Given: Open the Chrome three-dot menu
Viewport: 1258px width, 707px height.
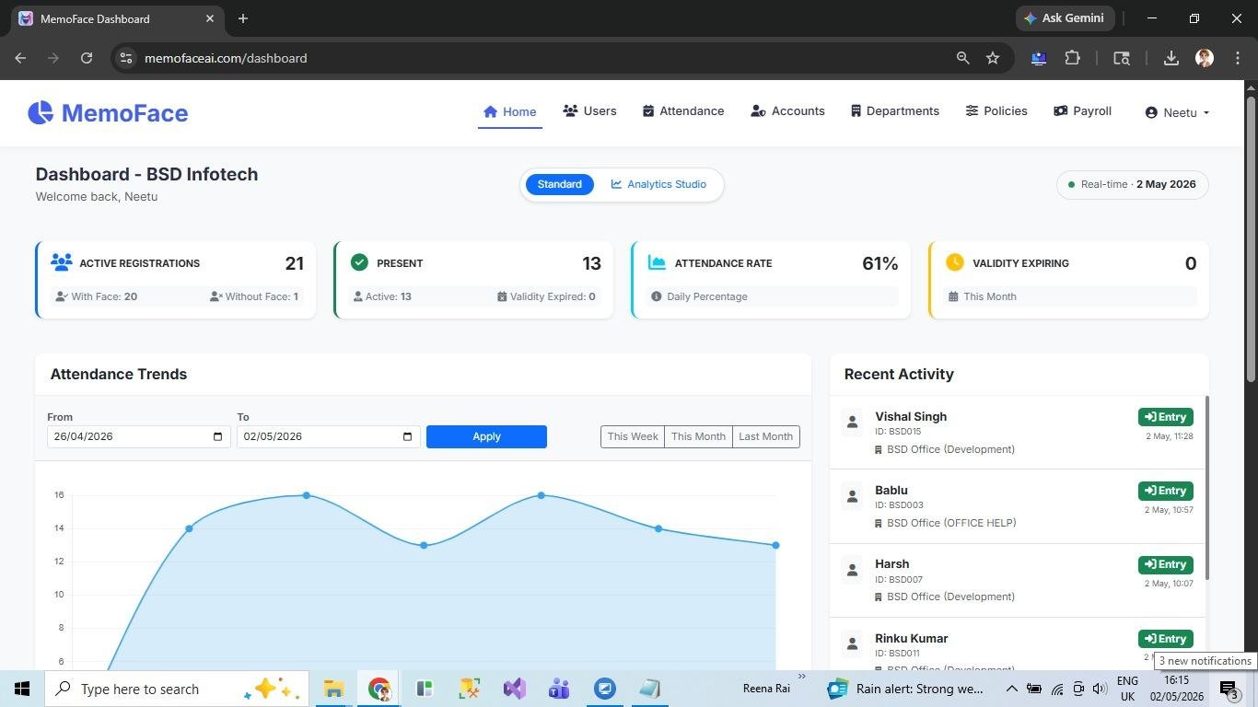Looking at the screenshot, I should 1238,58.
